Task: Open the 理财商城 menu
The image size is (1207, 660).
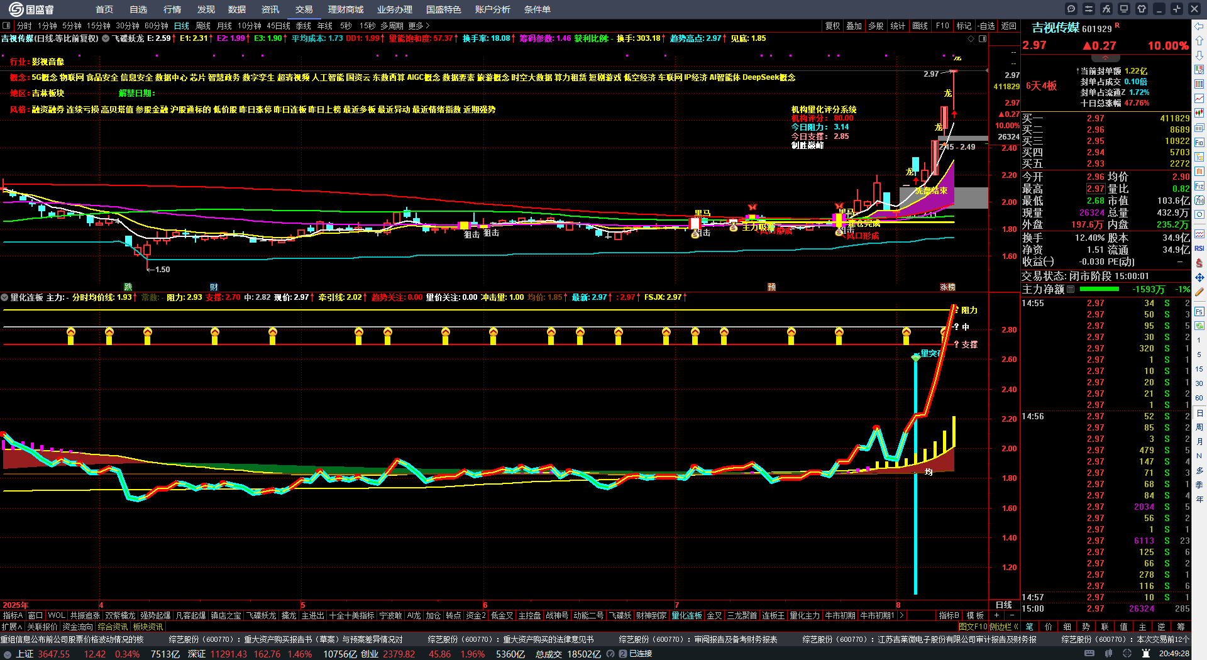Action: 346,9
